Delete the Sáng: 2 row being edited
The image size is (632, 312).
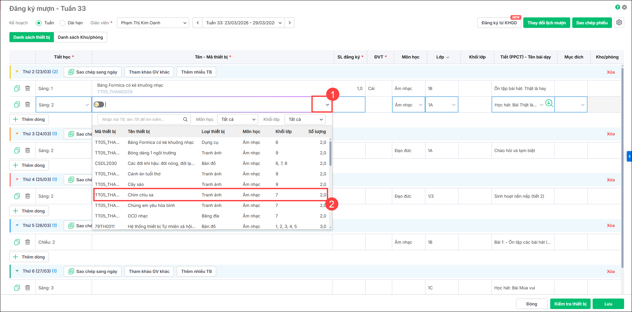coord(28,104)
